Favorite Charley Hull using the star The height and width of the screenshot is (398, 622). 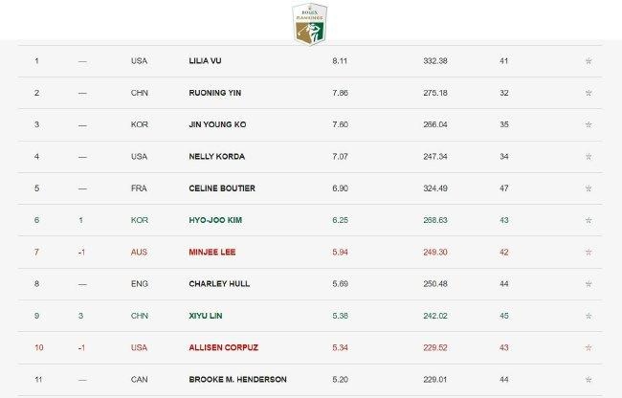[x=589, y=283]
